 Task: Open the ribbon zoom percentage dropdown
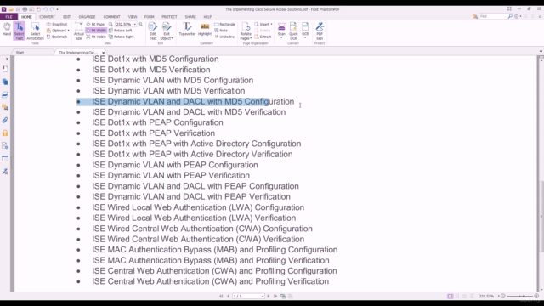pos(135,25)
